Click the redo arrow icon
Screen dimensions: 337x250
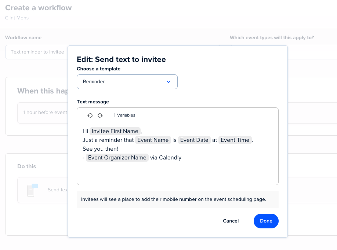point(100,115)
